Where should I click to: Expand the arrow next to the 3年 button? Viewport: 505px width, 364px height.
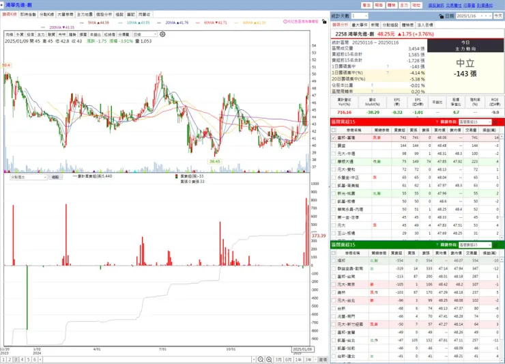(315, 359)
